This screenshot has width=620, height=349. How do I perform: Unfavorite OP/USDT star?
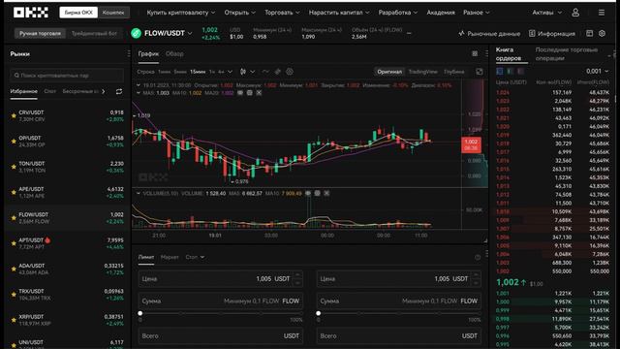click(14, 142)
